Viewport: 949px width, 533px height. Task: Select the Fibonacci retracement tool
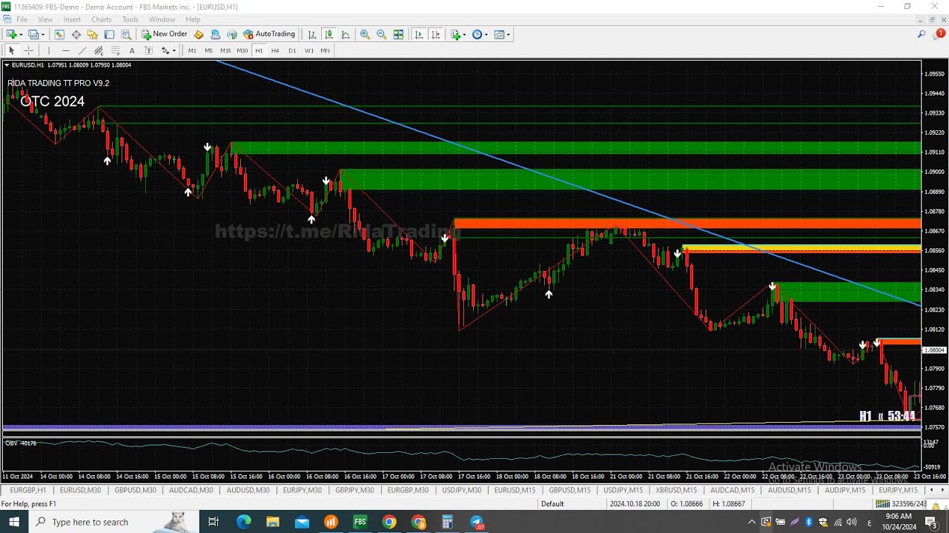click(116, 50)
